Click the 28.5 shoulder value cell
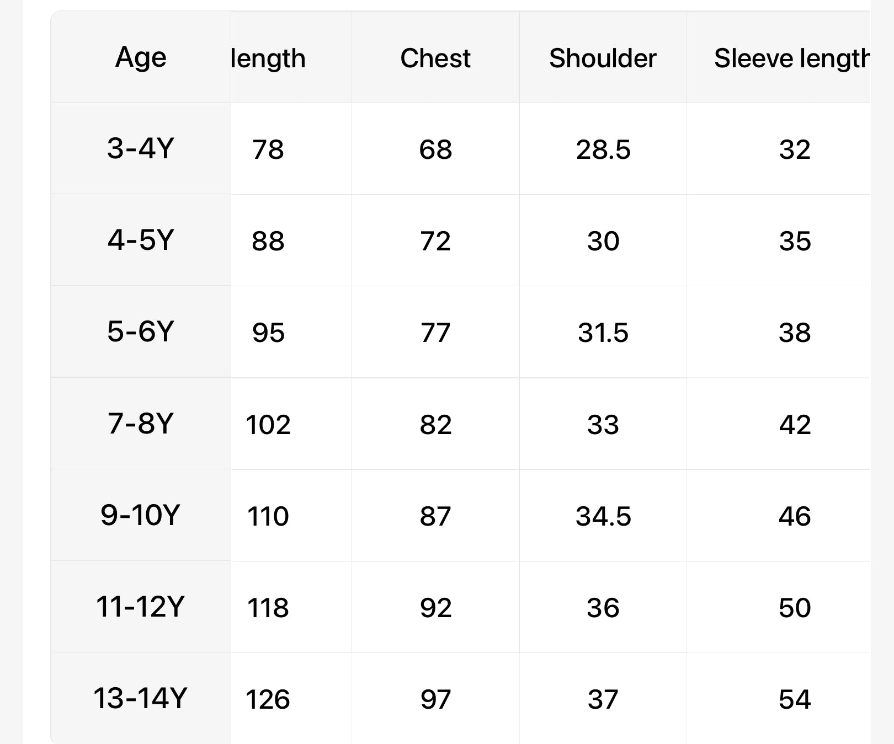Screen dimensions: 894x744 coord(603,149)
